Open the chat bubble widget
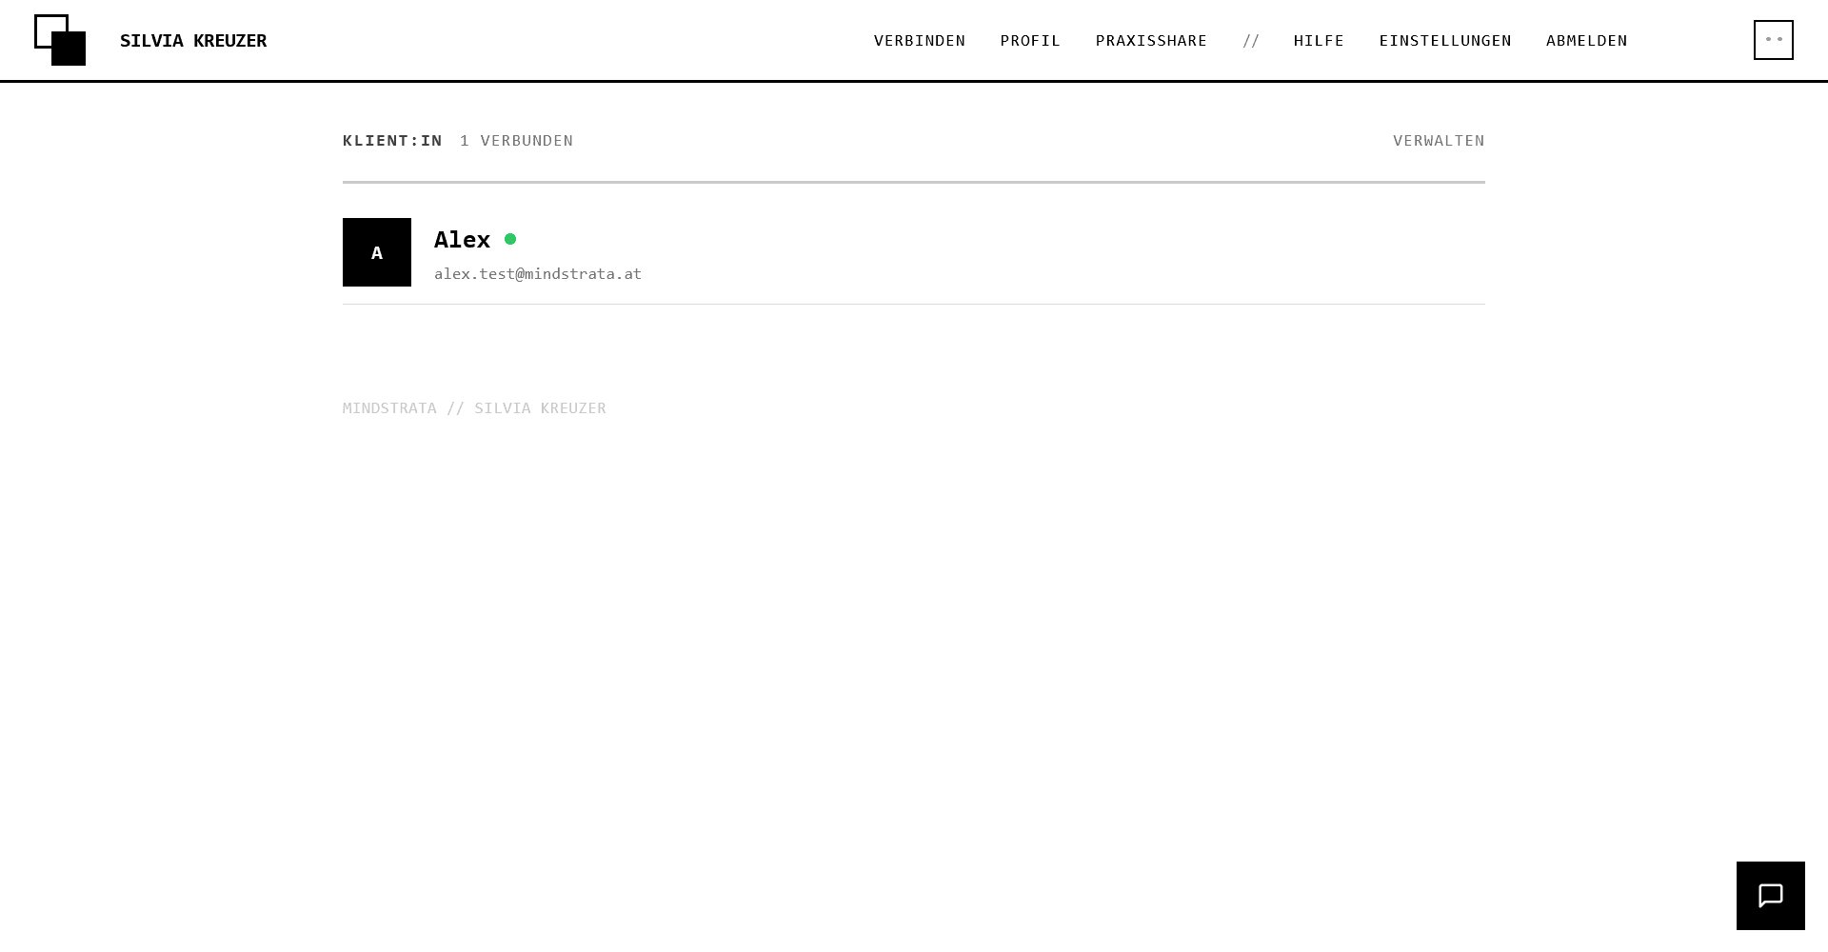The height and width of the screenshot is (952, 1828). point(1770,896)
